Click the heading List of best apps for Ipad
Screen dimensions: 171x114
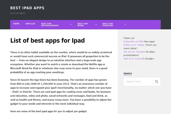(x=47, y=40)
